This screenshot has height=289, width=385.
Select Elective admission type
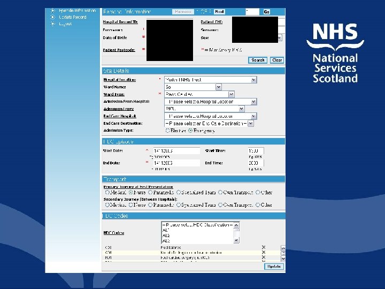tap(168, 131)
